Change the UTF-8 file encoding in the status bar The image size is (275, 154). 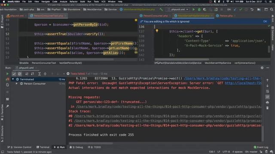pyautogui.click(x=226, y=152)
